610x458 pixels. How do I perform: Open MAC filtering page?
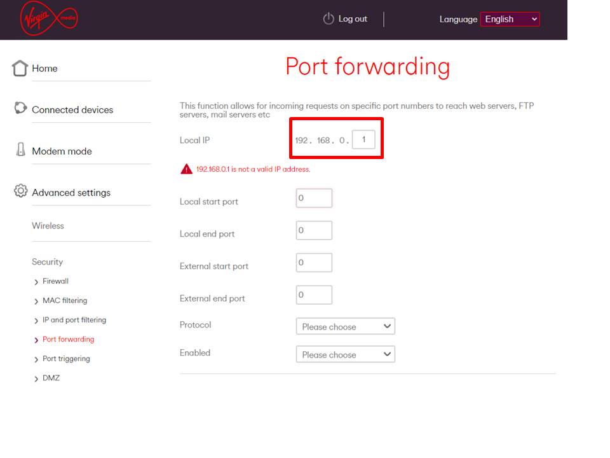[65, 301]
